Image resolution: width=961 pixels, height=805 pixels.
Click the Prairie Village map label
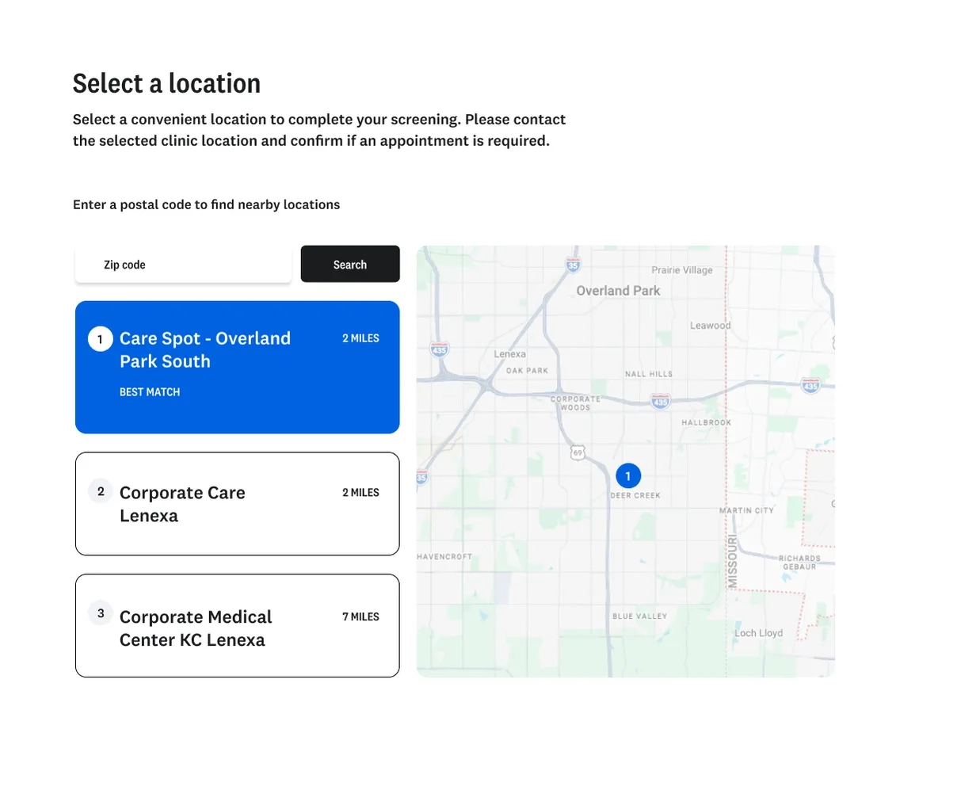tap(682, 270)
